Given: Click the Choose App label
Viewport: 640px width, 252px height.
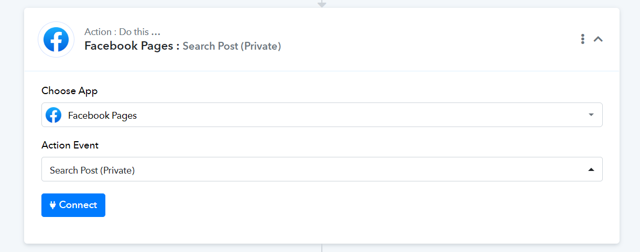Looking at the screenshot, I should pyautogui.click(x=70, y=91).
